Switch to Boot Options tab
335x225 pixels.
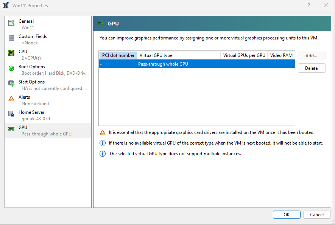tap(48, 70)
